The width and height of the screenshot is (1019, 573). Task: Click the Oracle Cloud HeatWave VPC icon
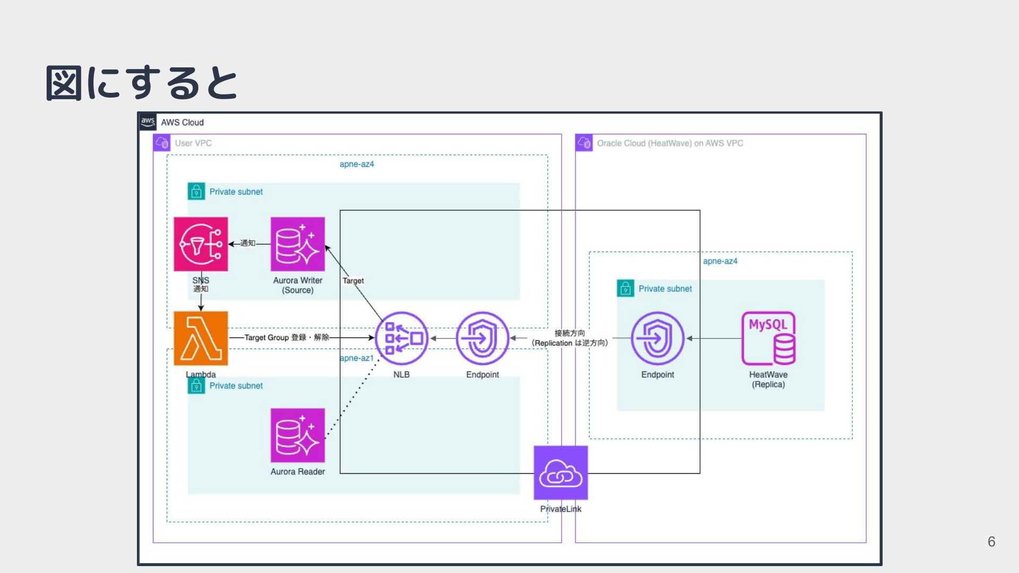tap(584, 143)
